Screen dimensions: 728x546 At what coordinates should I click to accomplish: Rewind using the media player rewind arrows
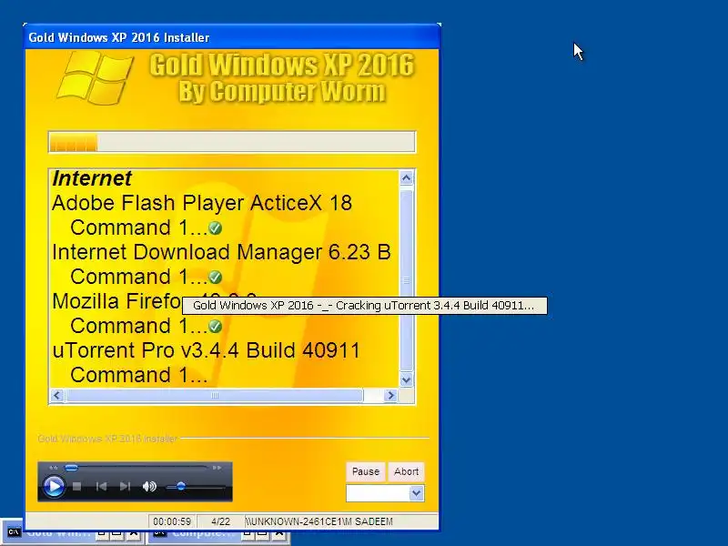click(x=54, y=468)
